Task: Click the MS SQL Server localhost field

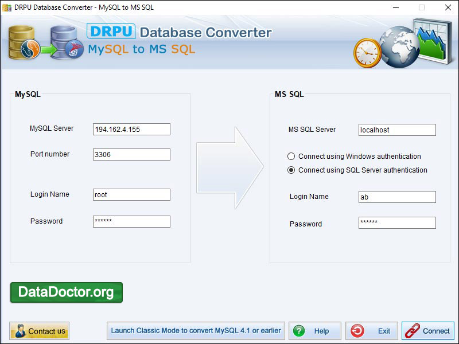Action: point(397,130)
